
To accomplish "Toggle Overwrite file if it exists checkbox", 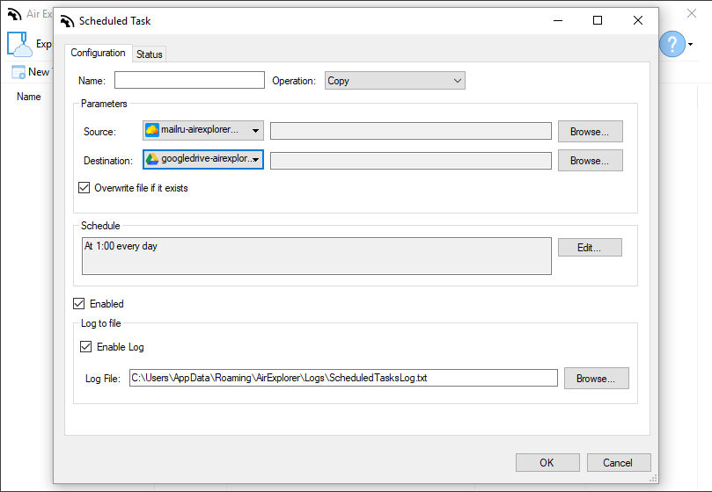I will [x=84, y=188].
